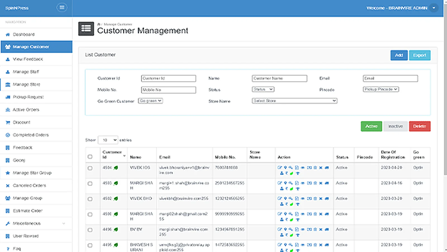Click the Customer Management list icon
This screenshot has width=447, height=252.
click(86, 29)
